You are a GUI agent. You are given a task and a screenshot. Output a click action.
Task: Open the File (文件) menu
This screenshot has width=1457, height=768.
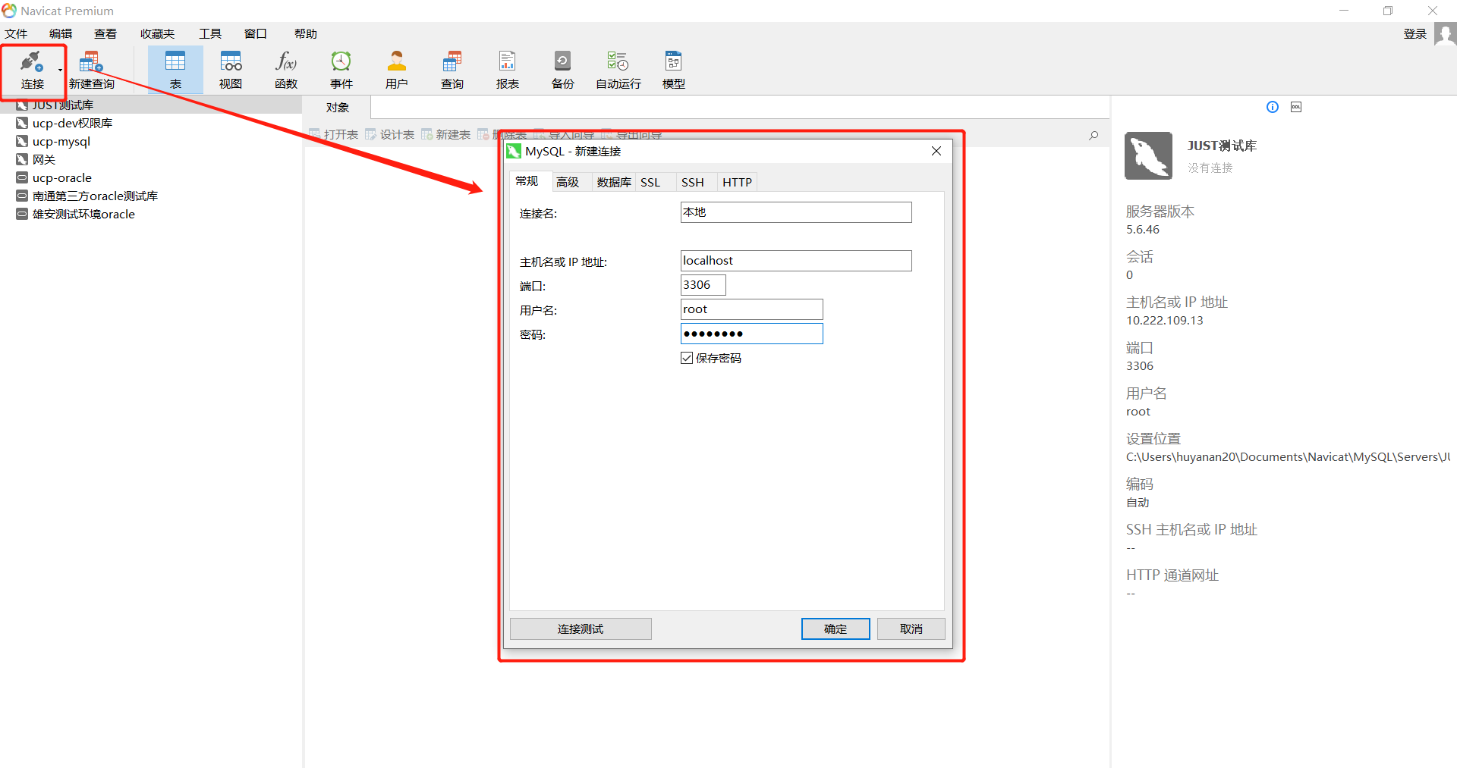(16, 33)
